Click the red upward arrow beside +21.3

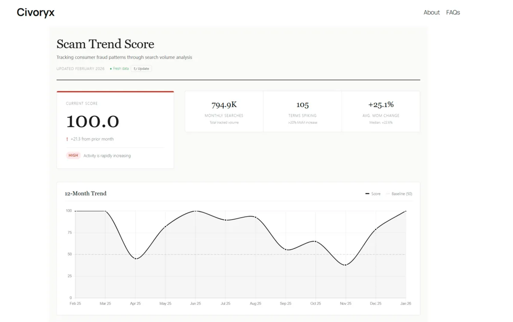[68, 139]
